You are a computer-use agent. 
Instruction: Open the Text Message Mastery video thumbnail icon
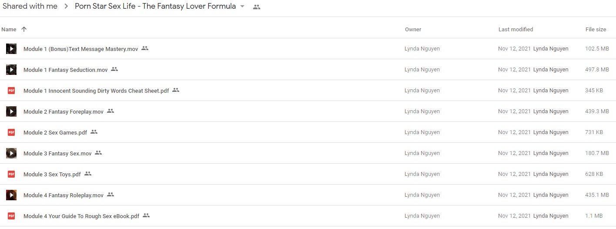(x=11, y=49)
